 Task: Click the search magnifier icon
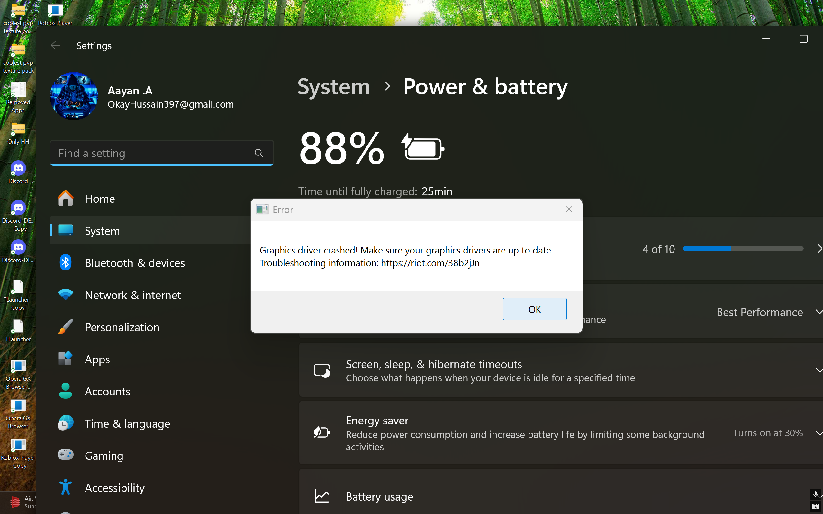259,153
